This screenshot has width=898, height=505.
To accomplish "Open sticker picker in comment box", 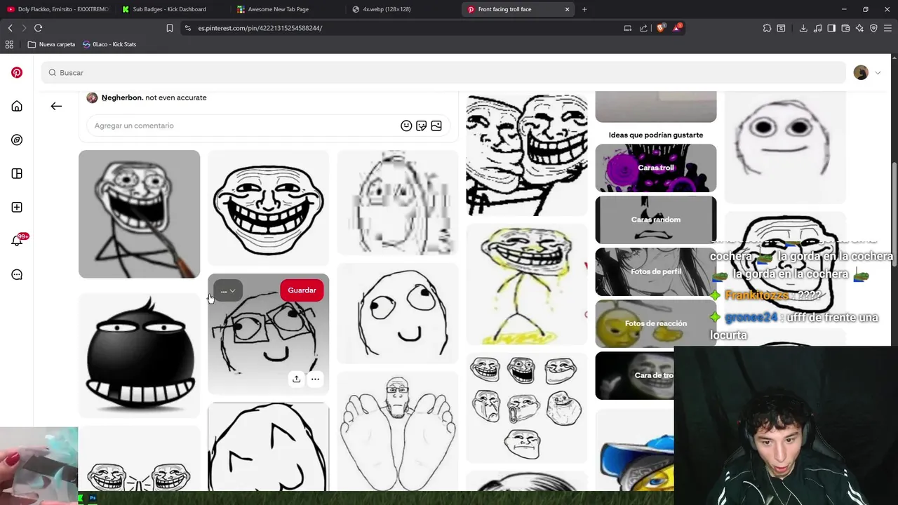I will coord(421,126).
